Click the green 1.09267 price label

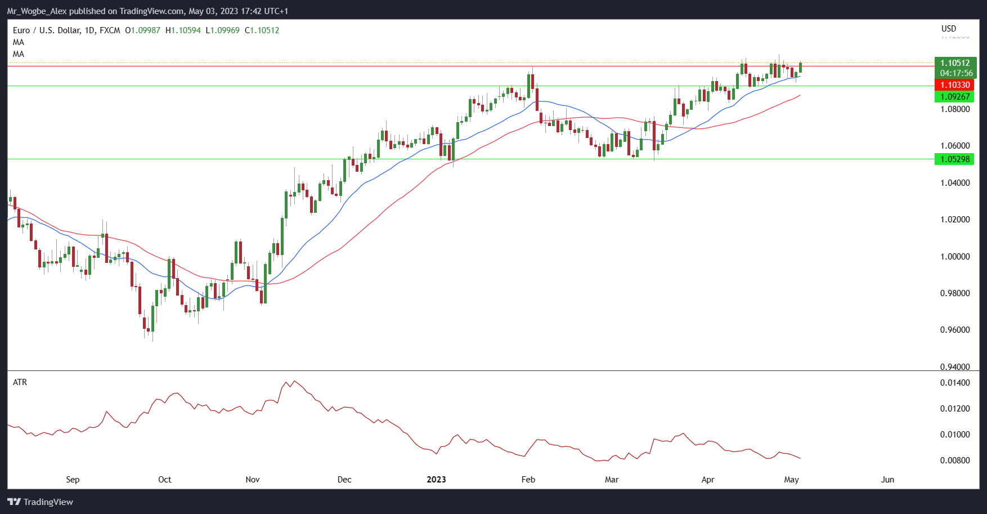coord(955,97)
